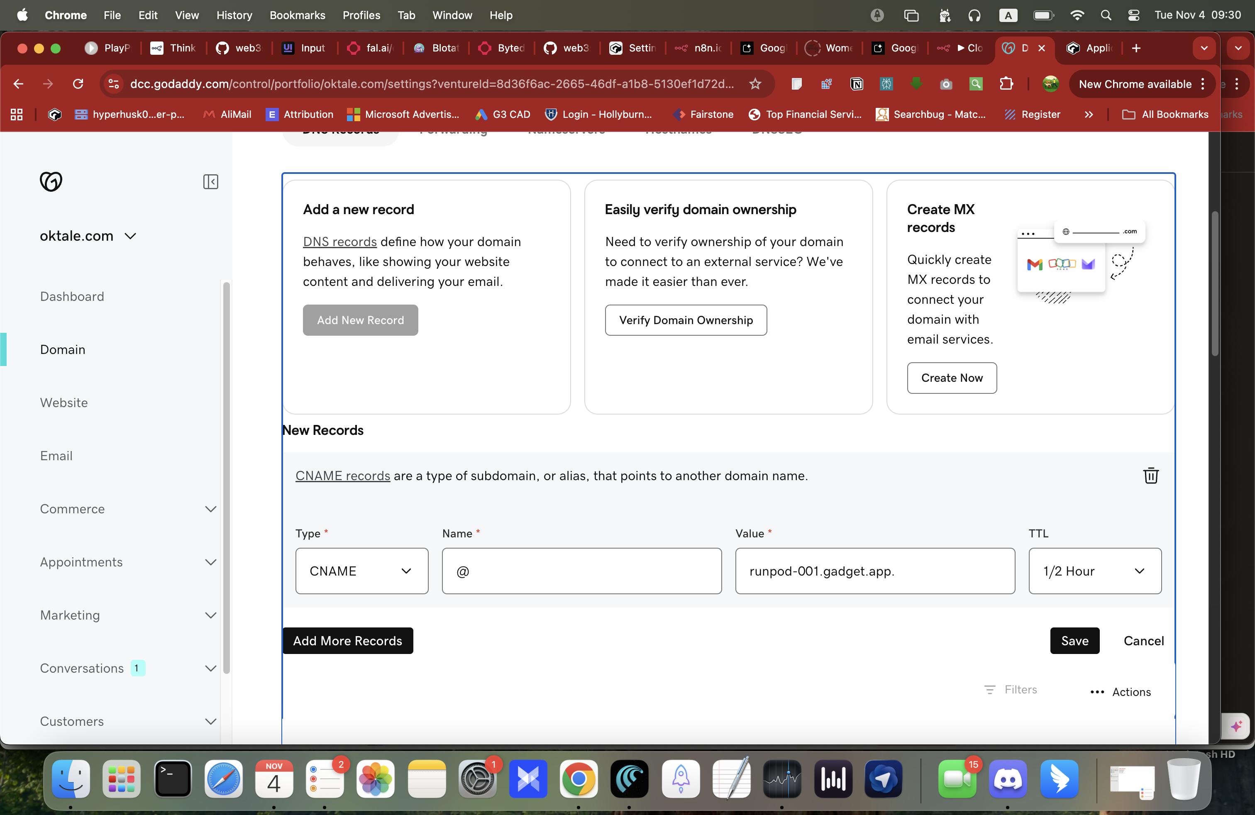Open the TTL 1/2 Hour dropdown
Screen dimensions: 1255x815
pyautogui.click(x=1094, y=571)
